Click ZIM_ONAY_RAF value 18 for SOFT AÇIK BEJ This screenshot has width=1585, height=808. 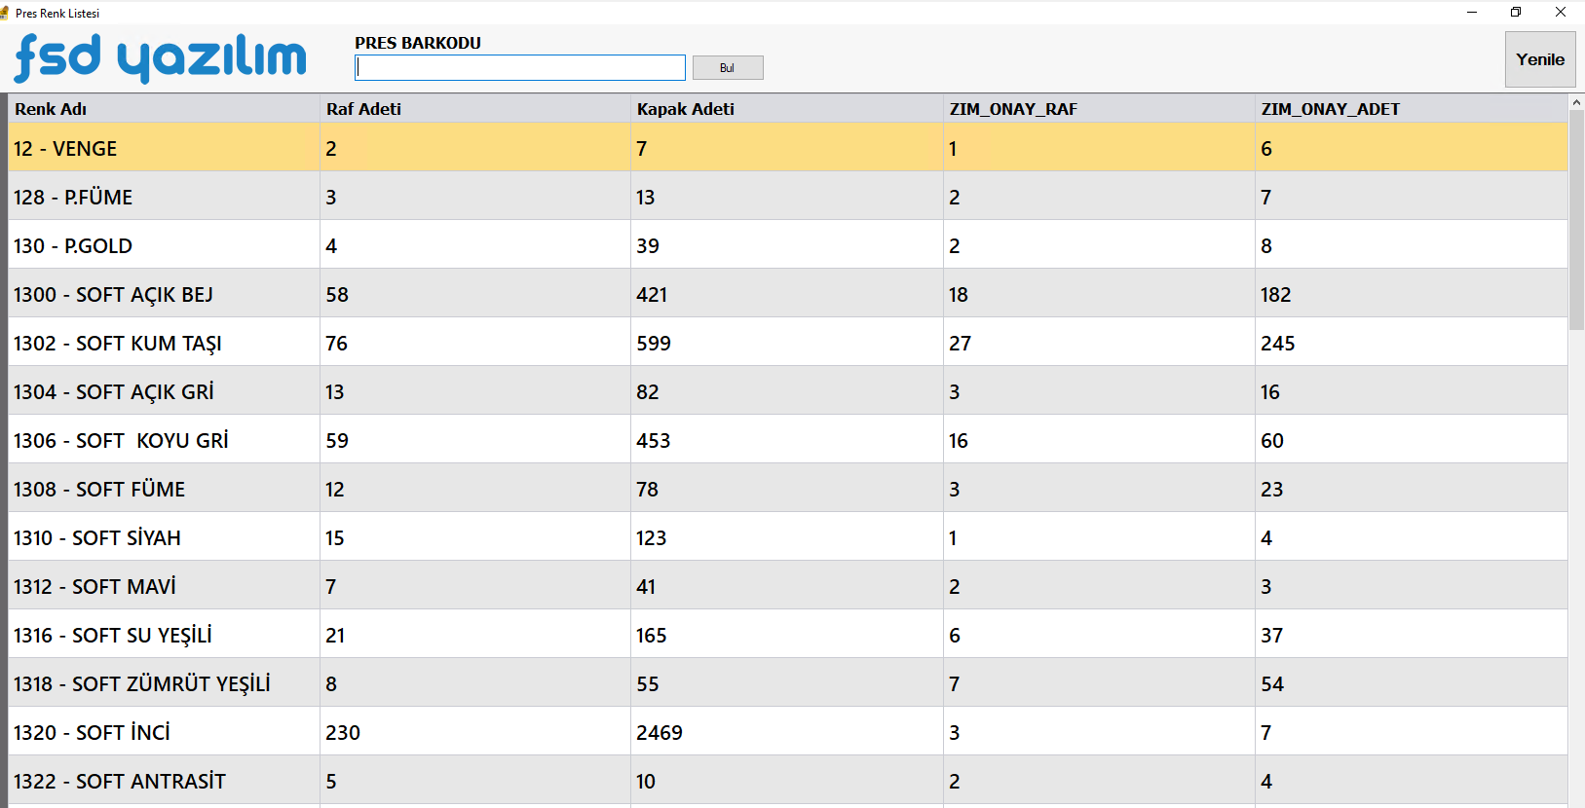959,295
